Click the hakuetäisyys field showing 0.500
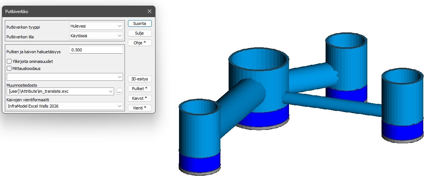 coord(96,50)
